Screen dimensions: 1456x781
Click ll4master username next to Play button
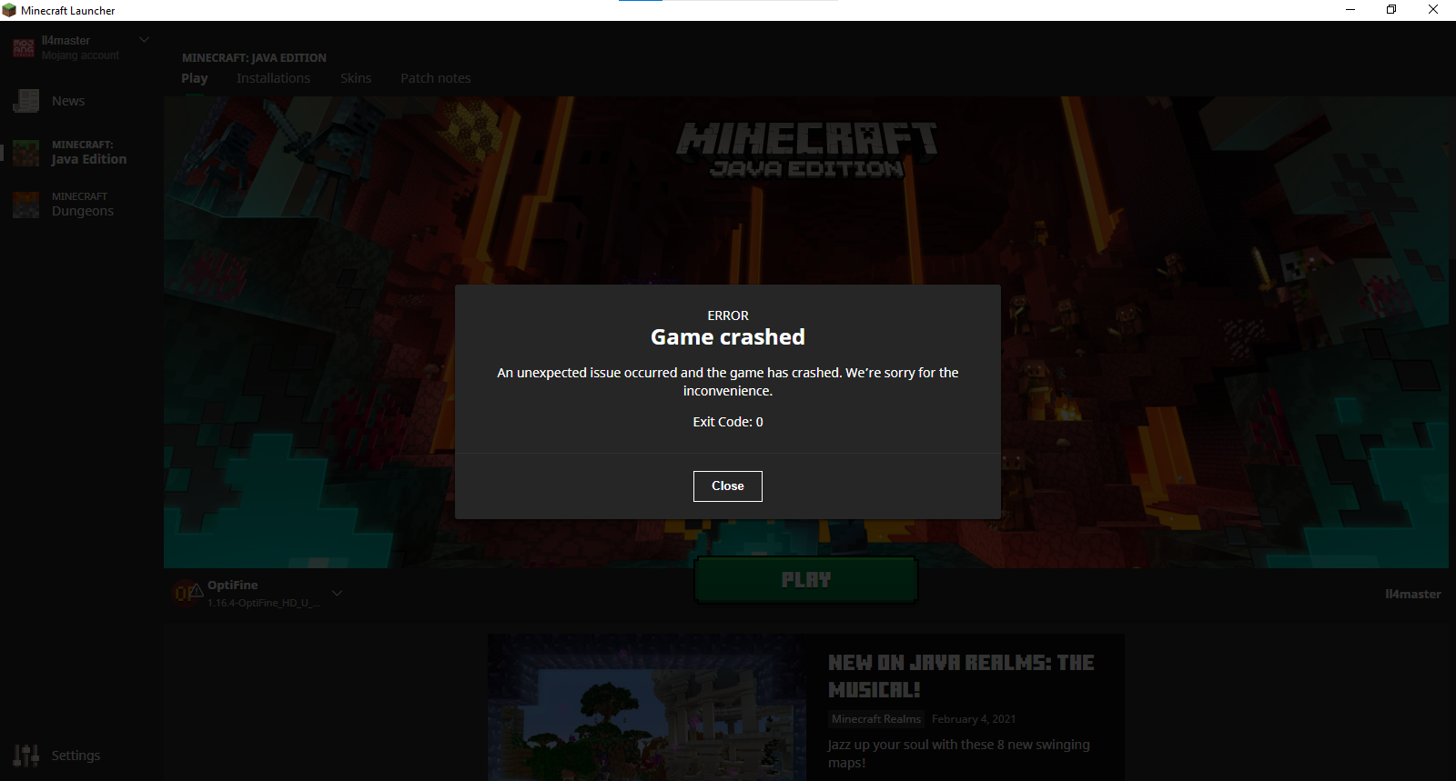point(1412,594)
